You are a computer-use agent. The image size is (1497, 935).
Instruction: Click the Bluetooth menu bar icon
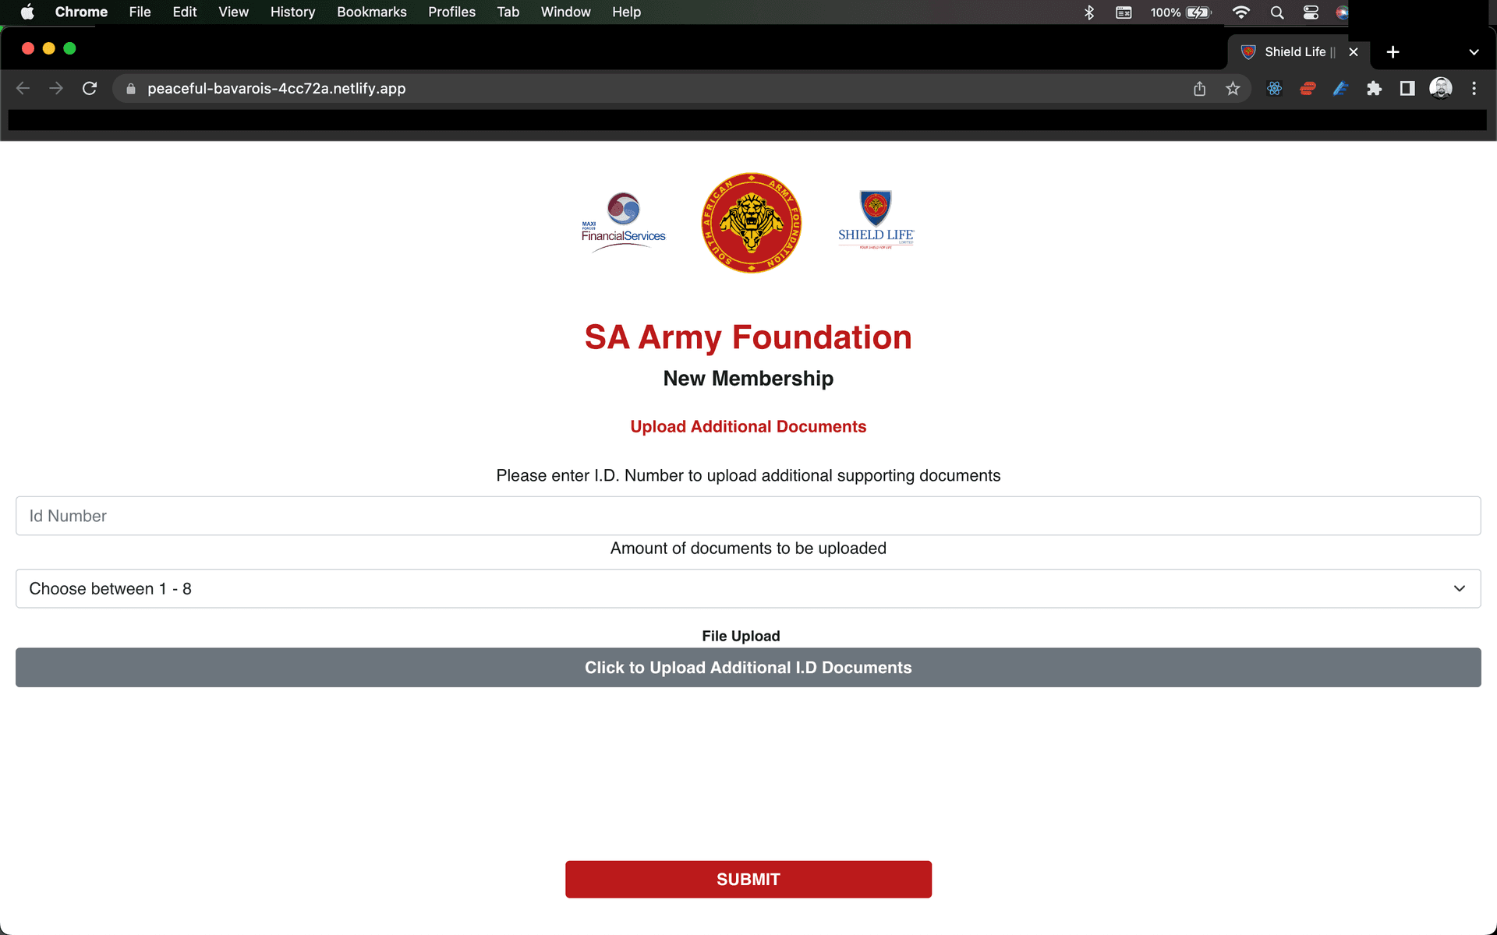coord(1089,12)
